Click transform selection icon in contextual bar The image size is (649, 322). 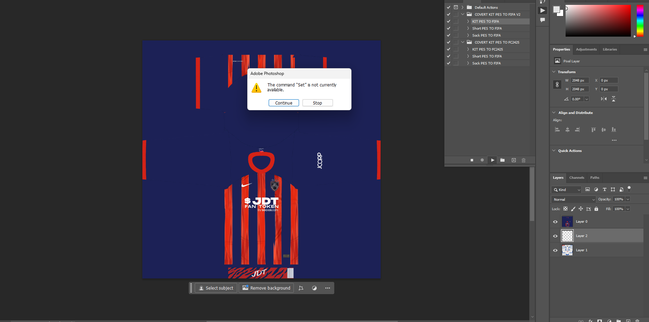pyautogui.click(x=301, y=288)
